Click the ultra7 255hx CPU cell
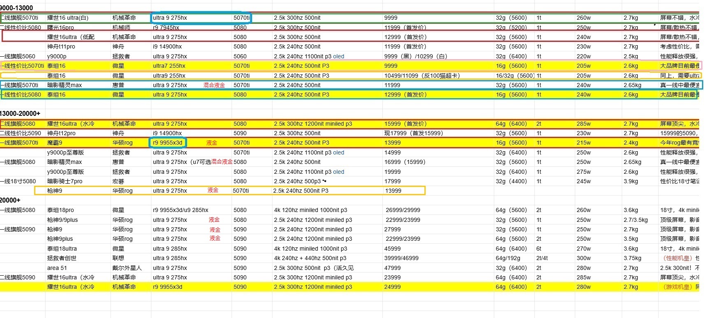 click(169, 66)
